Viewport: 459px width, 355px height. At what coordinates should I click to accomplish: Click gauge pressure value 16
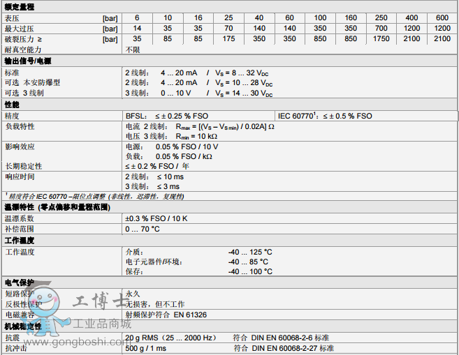tap(198, 18)
